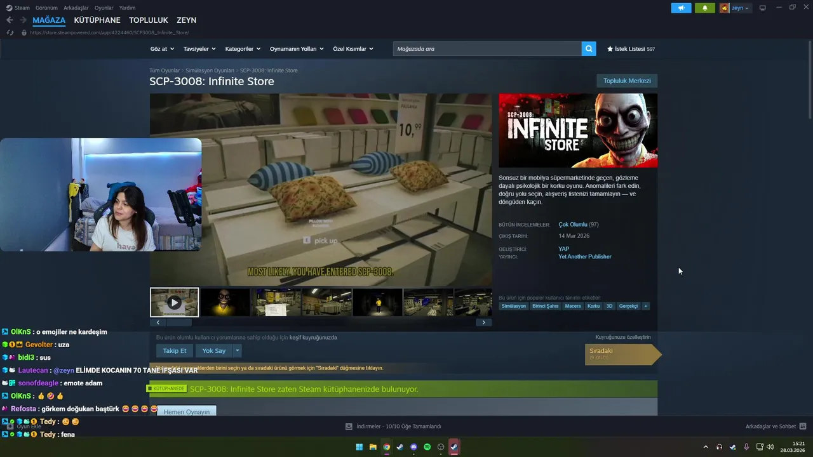
Task: Expand the Tavsiyeler dropdown
Action: pyautogui.click(x=199, y=49)
